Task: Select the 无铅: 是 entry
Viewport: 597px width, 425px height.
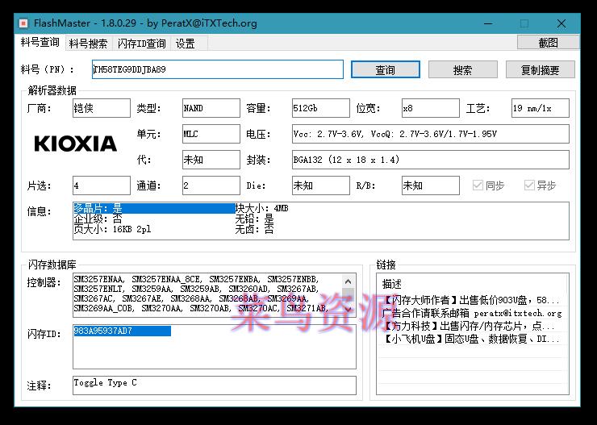Action: click(254, 219)
